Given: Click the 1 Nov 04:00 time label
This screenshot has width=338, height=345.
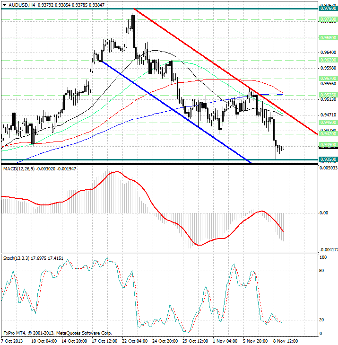Looking at the screenshot, I should [225, 341].
